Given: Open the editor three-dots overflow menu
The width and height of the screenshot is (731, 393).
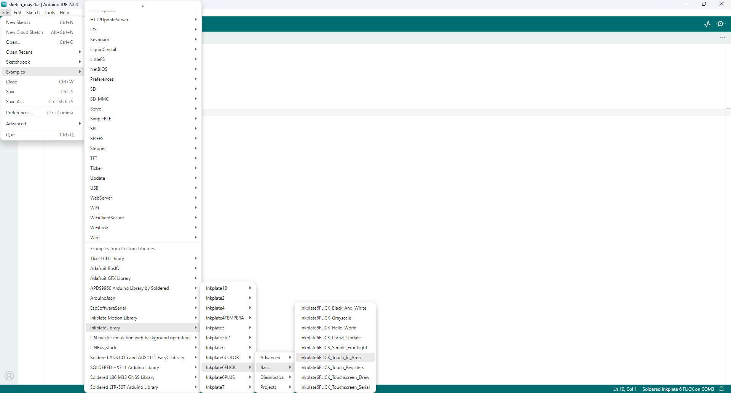Looking at the screenshot, I should click(723, 38).
